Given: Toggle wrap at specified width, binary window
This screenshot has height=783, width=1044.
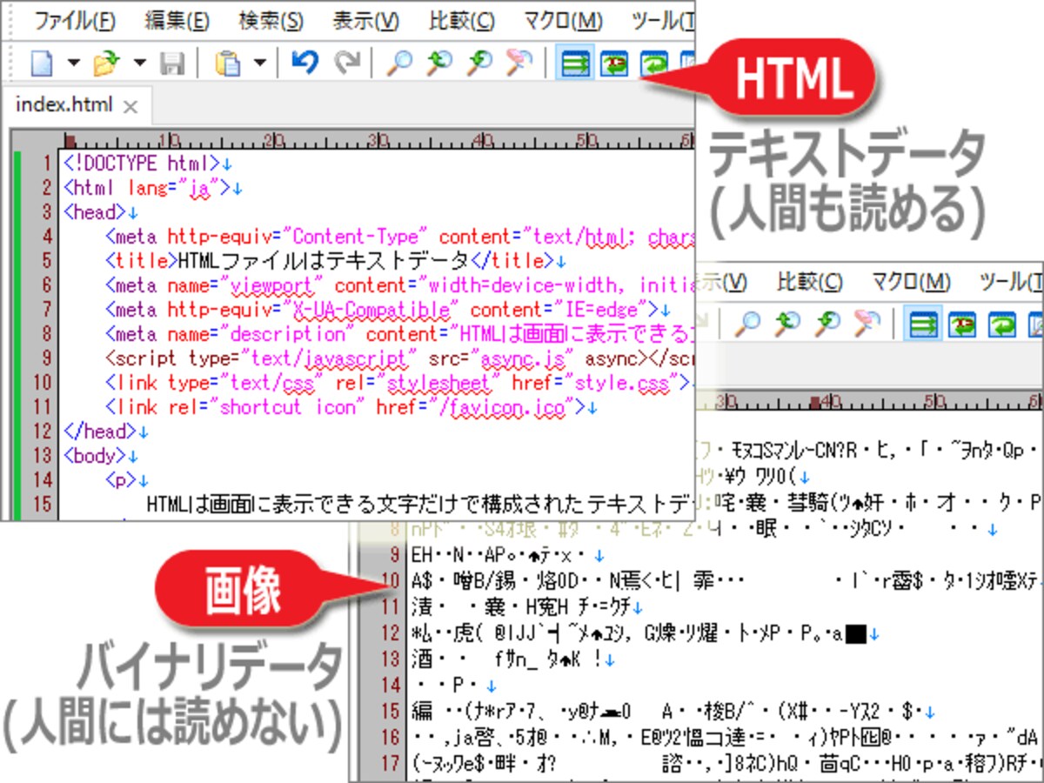Looking at the screenshot, I should coord(963,325).
